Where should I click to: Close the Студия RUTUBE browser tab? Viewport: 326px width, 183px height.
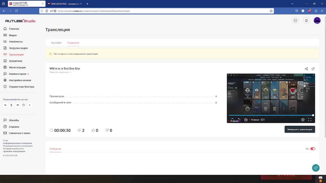point(43,4)
